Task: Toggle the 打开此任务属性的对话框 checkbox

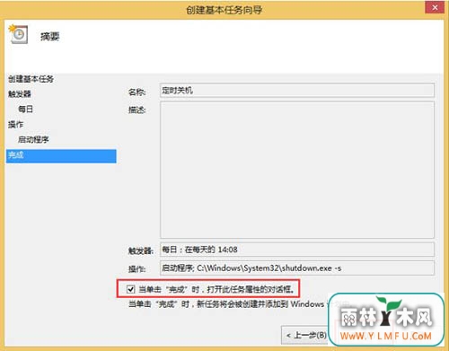Action: (x=130, y=289)
